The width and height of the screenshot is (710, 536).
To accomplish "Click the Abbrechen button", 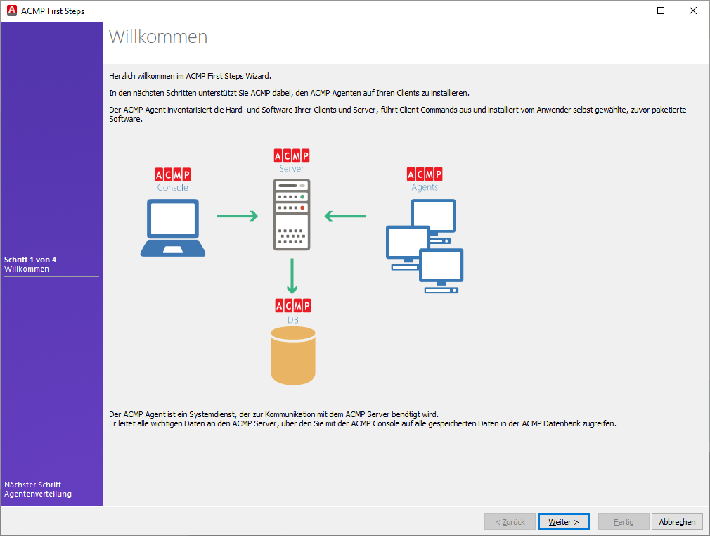I will coord(677,521).
